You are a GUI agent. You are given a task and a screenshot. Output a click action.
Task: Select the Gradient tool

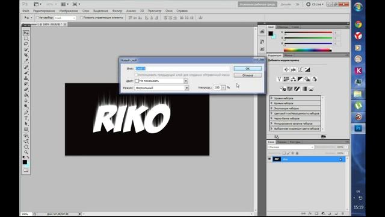coord(26,95)
